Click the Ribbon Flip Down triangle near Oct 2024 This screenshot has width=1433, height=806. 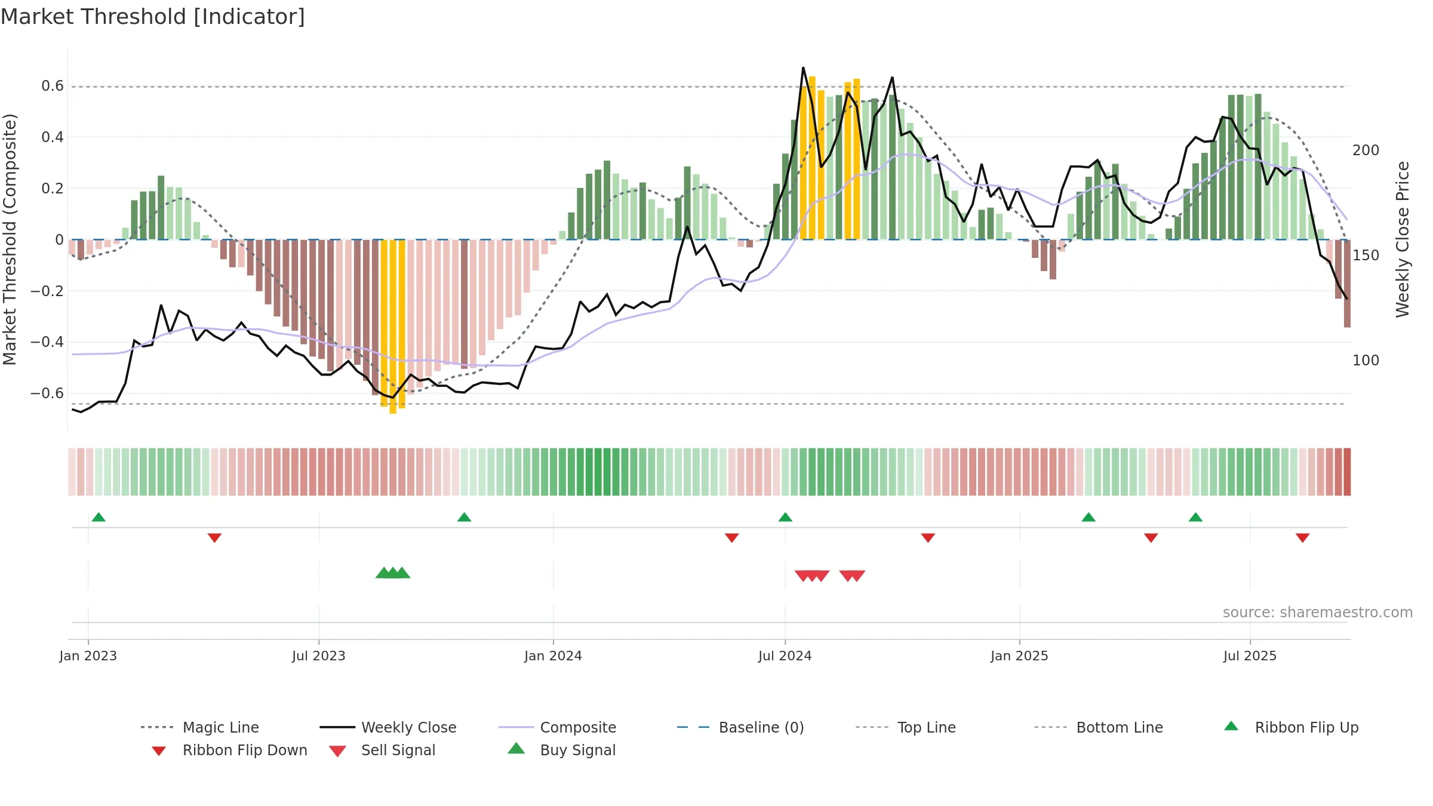pyautogui.click(x=928, y=538)
